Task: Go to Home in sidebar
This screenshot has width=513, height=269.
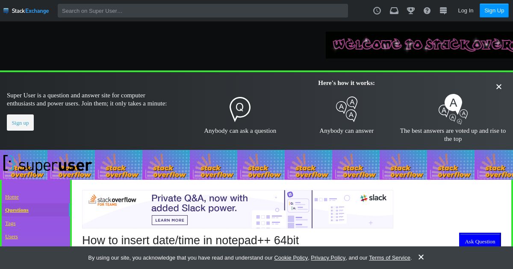Action: pyautogui.click(x=12, y=196)
